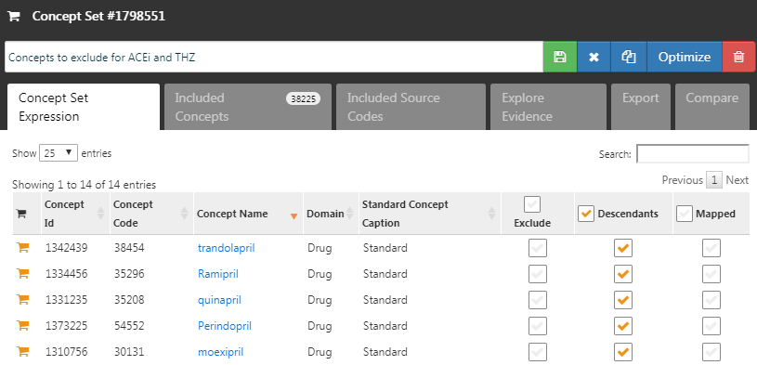Toggle the header Descendants checkbox
The image size is (757, 365).
click(x=585, y=214)
